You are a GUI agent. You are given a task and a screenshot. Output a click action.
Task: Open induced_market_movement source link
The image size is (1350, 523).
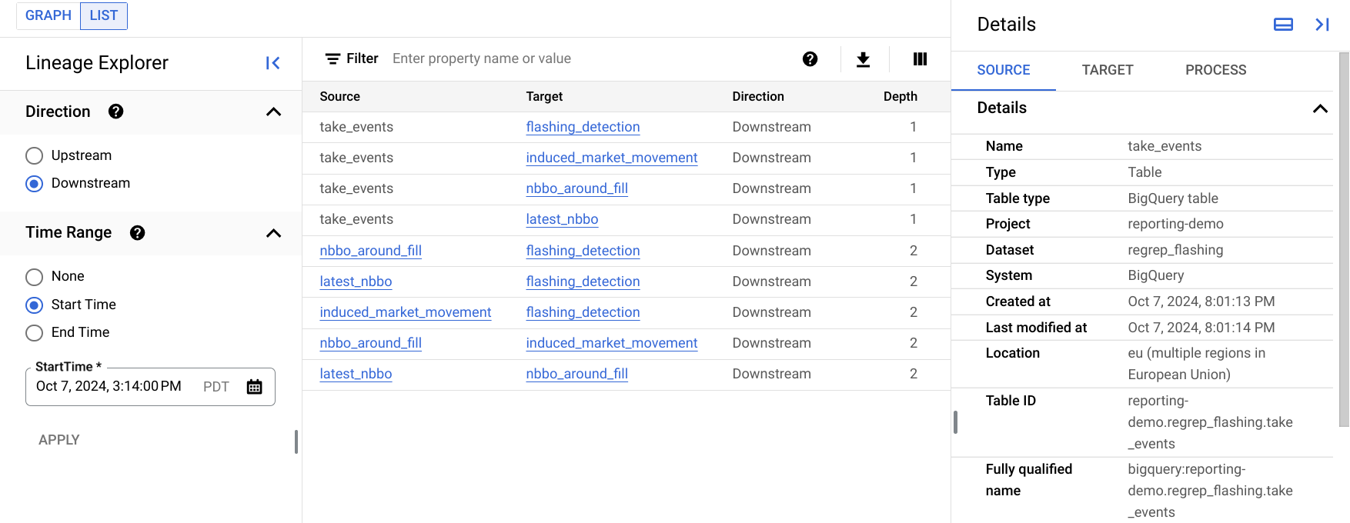tap(405, 312)
